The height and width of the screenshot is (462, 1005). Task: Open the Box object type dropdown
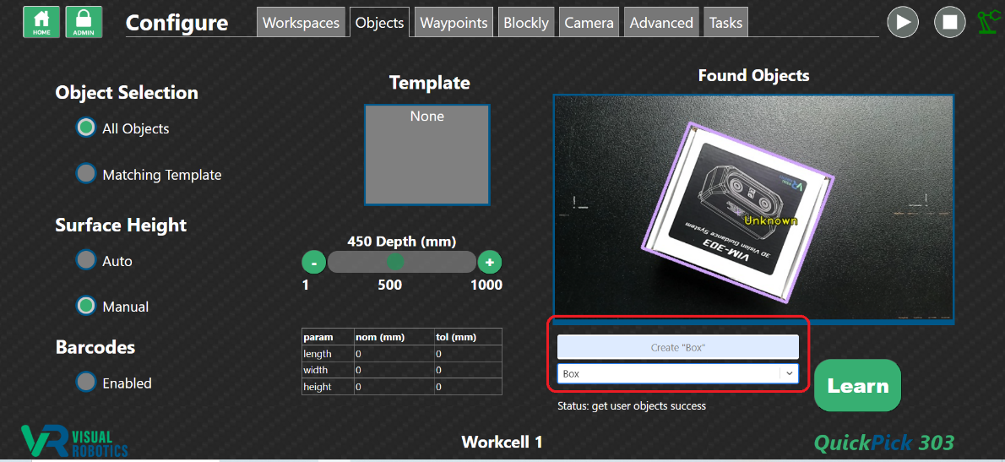(678, 373)
